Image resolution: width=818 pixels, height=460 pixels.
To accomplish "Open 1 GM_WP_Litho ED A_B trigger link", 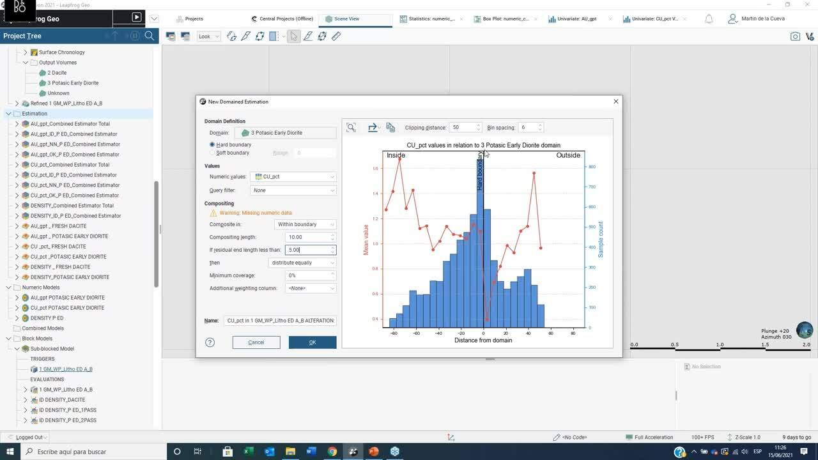I will point(66,369).
